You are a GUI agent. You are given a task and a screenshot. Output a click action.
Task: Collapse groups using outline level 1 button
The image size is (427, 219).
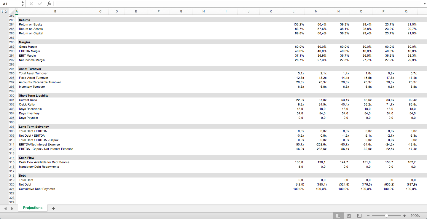click(2, 11)
